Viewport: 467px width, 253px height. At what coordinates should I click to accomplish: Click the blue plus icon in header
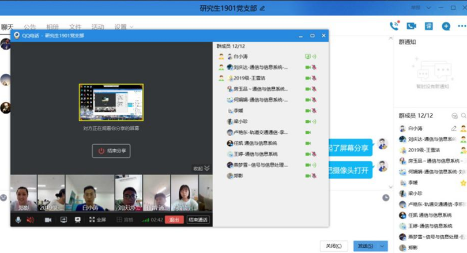click(446, 26)
